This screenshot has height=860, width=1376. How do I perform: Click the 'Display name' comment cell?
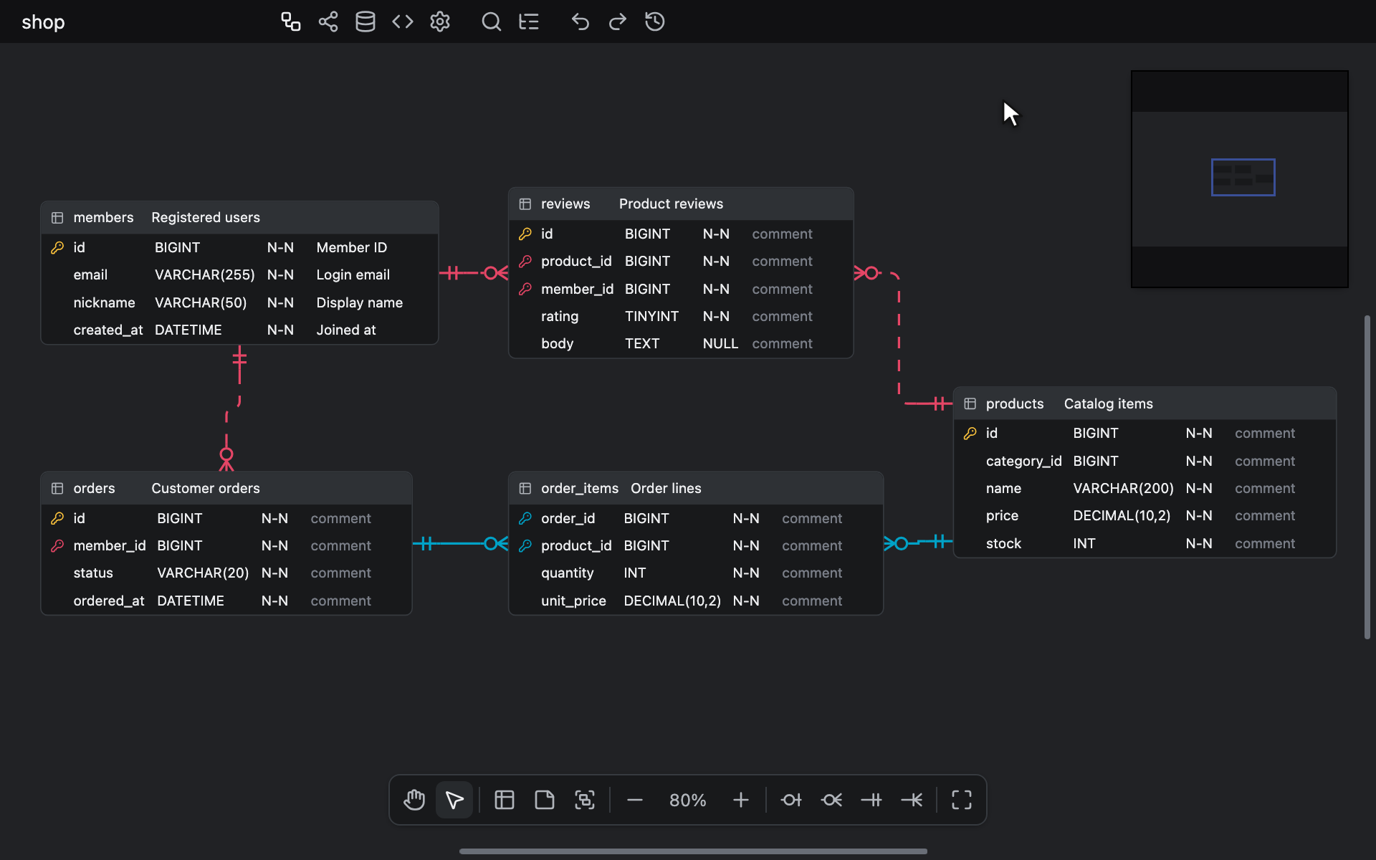pyautogui.click(x=360, y=303)
